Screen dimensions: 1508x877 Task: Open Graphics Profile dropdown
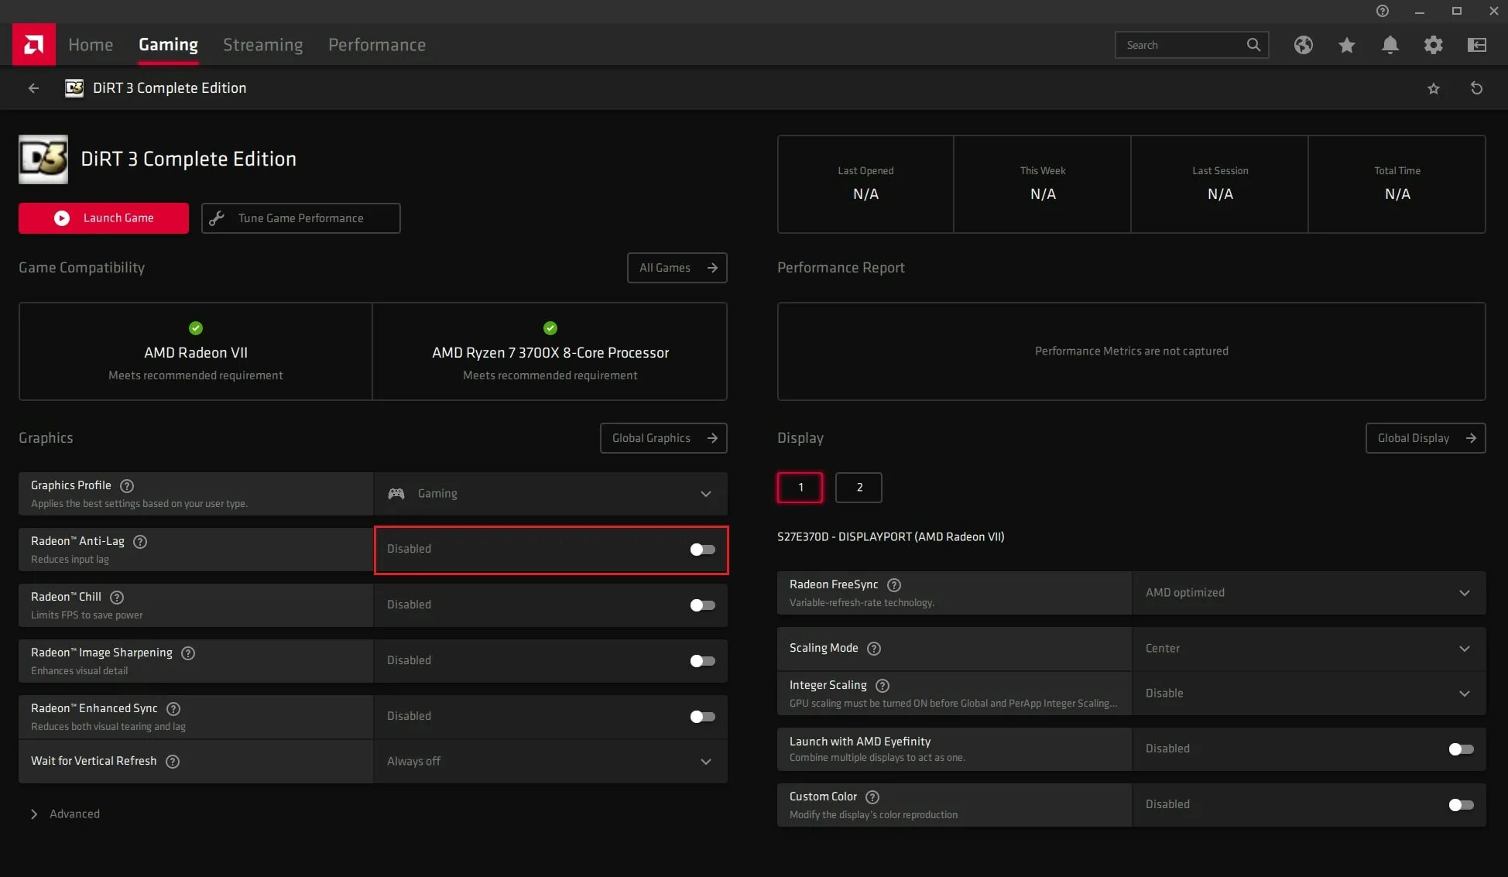click(550, 494)
